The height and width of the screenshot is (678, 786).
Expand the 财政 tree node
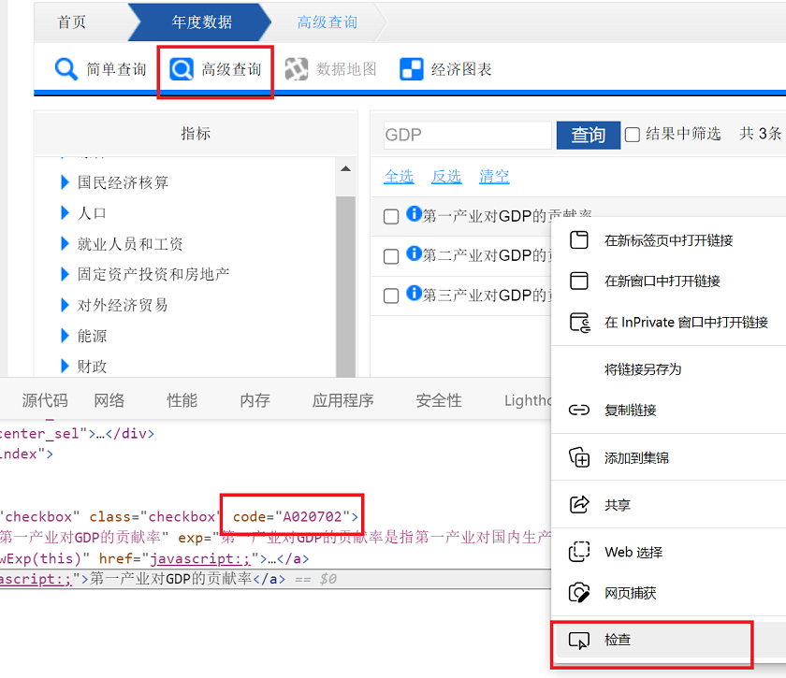(x=65, y=366)
